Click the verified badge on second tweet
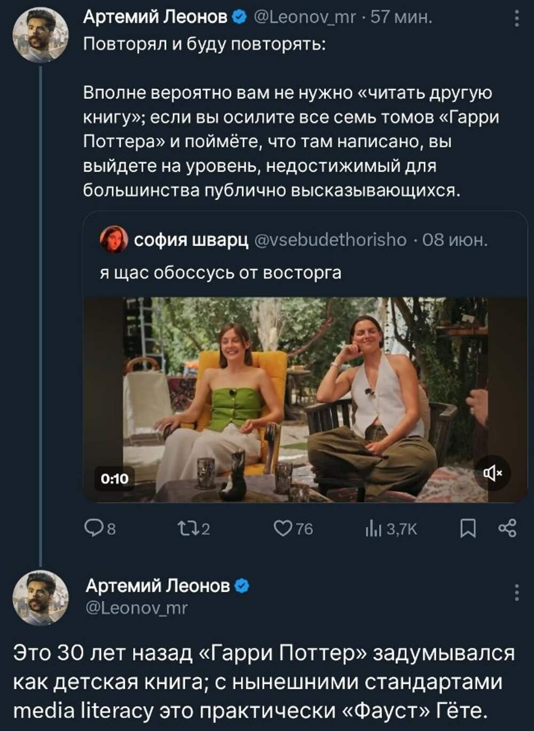The image size is (534, 731). (242, 586)
